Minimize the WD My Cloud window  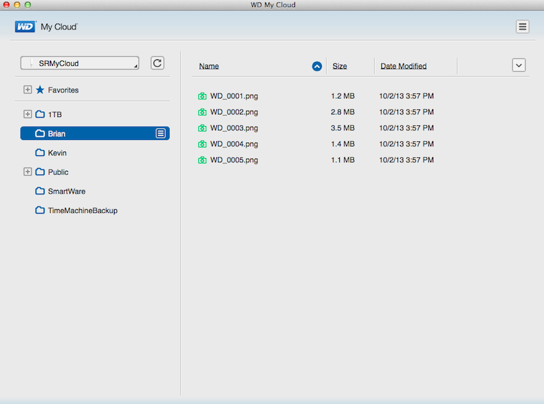(x=17, y=4)
